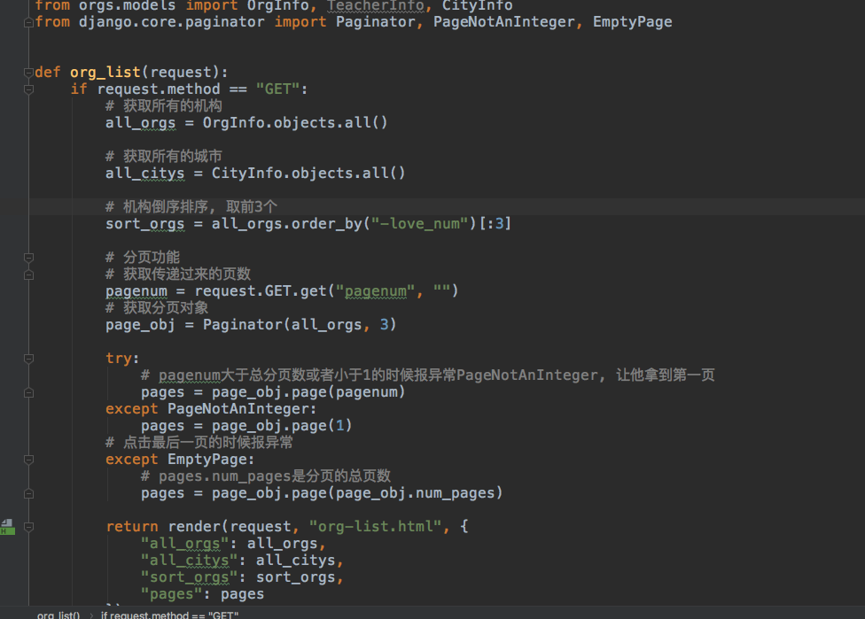Click the "all_orgs" dictionary key
The width and height of the screenshot is (865, 619).
pos(185,544)
